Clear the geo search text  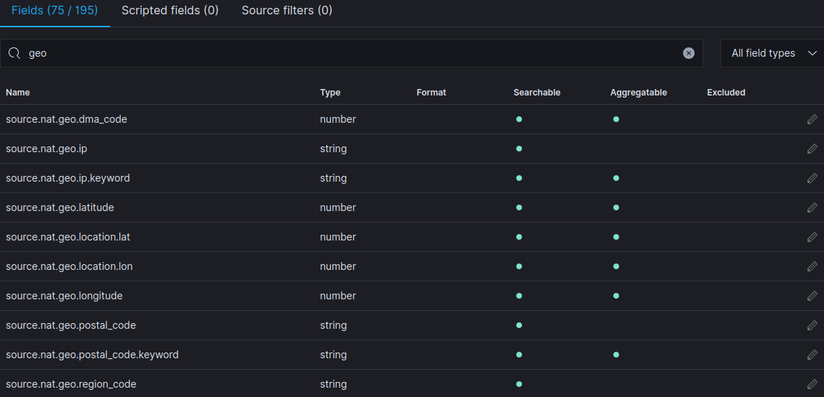pyautogui.click(x=689, y=53)
